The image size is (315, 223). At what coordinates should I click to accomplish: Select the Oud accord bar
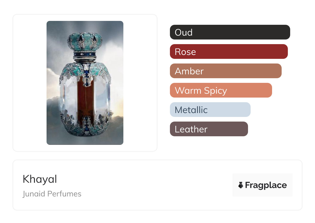(230, 32)
